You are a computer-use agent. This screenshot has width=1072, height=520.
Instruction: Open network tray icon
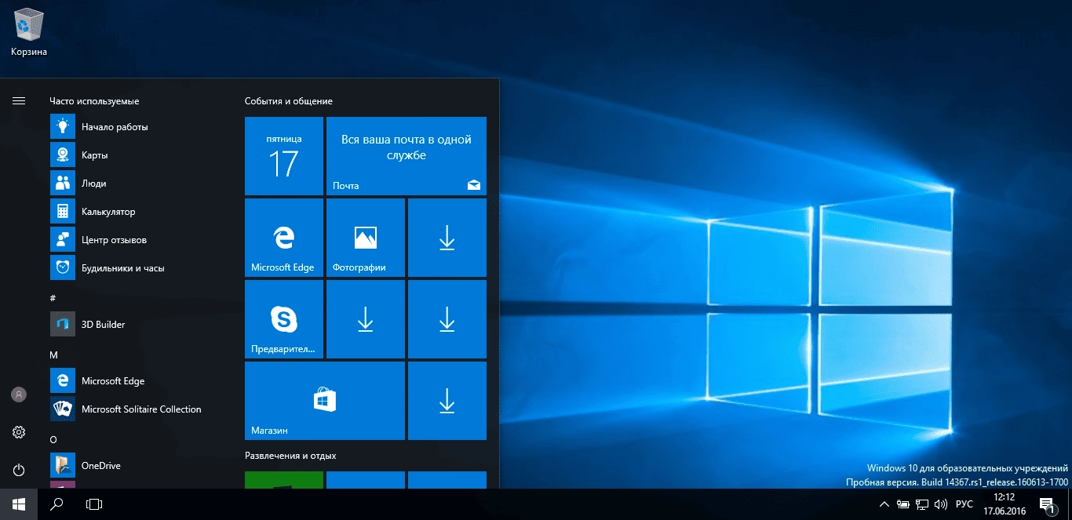(923, 504)
